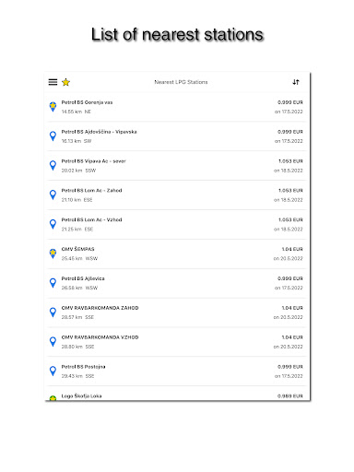The image size is (354, 472).
Task: Click the pin icon for Petrol BS Lom Ac - Vzhod
Action: pos(53,224)
